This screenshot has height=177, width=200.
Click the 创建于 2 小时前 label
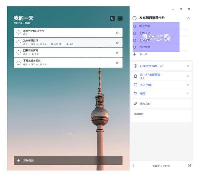coord(161,166)
